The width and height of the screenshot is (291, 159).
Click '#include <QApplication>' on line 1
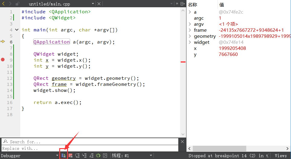56,12
